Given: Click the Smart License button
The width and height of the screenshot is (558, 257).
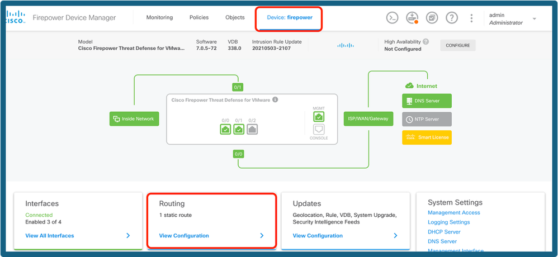Looking at the screenshot, I should (427, 137).
